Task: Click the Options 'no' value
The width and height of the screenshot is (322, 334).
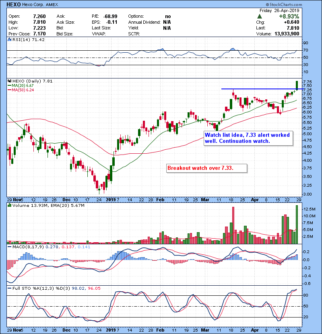Action: [x=168, y=16]
